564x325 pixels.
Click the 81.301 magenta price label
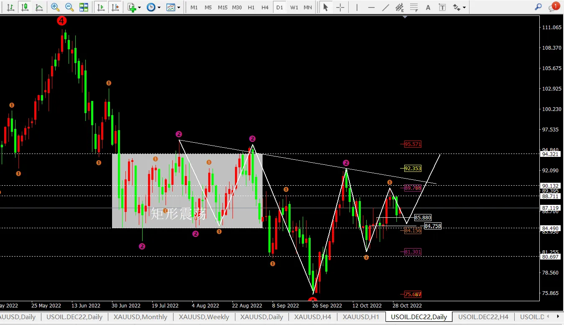[x=413, y=252]
